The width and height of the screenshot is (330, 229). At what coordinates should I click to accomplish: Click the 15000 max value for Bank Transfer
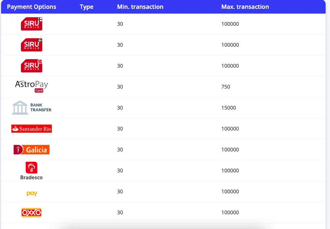pos(229,108)
